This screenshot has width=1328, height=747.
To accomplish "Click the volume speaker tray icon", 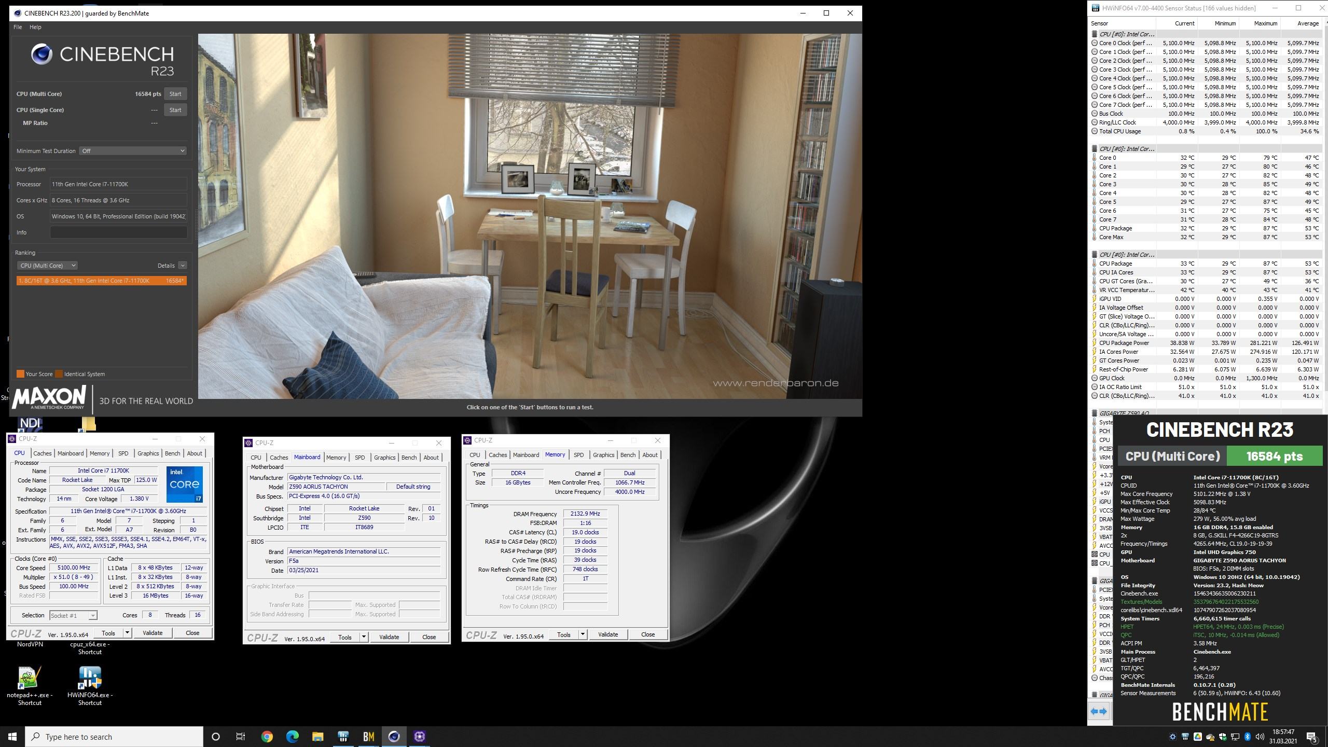I will tap(1260, 737).
